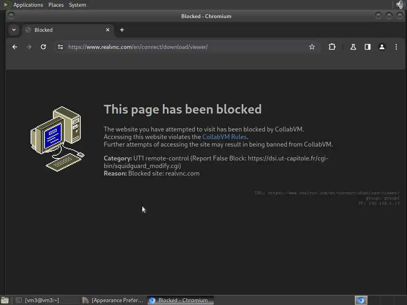Click 'Reason: Blocked site: realvnc.com' text

(x=151, y=173)
